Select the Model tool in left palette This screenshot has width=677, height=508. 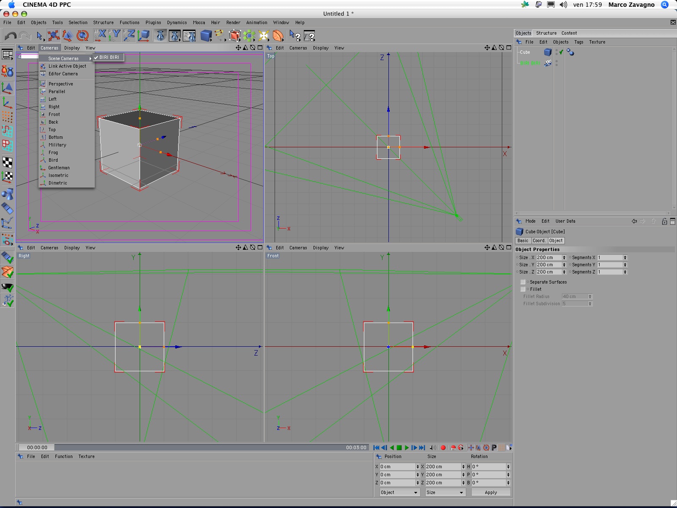pyautogui.click(x=7, y=88)
